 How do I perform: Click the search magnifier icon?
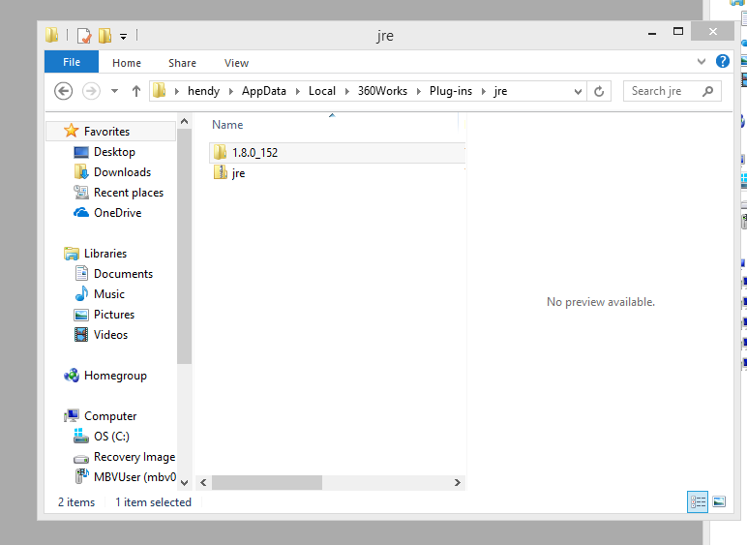point(708,91)
